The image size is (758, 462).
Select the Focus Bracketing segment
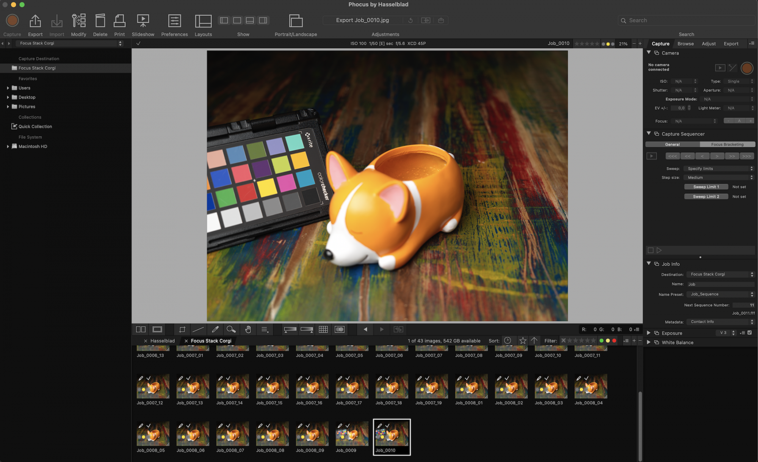click(727, 145)
